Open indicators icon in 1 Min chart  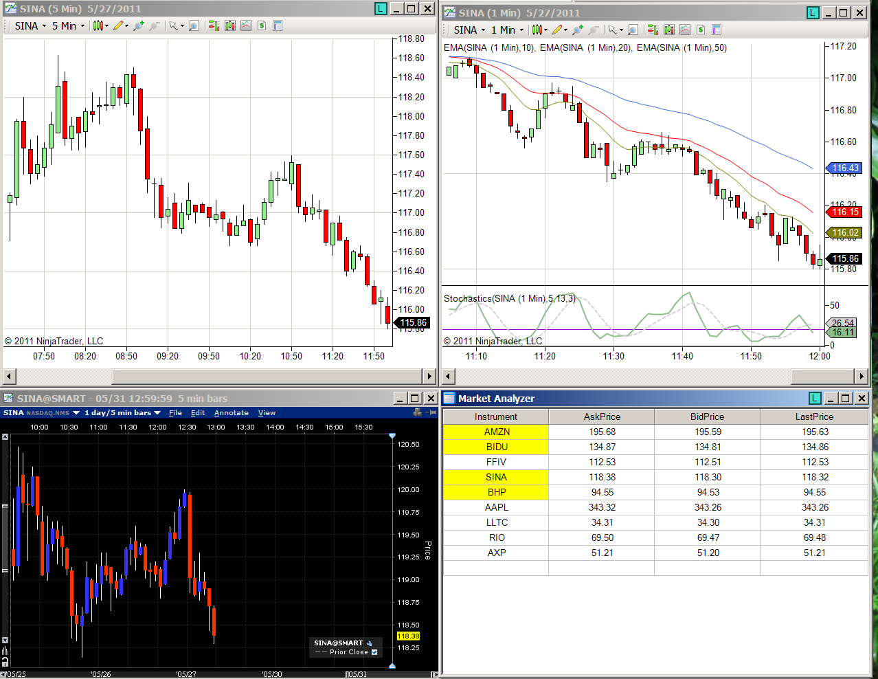[685, 30]
